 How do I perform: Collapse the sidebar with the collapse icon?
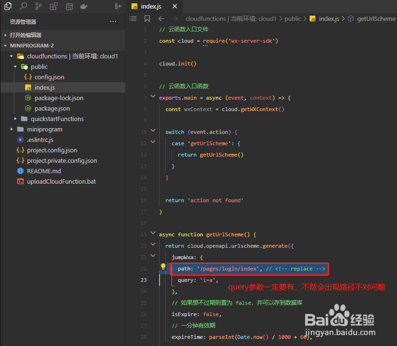coord(118,6)
